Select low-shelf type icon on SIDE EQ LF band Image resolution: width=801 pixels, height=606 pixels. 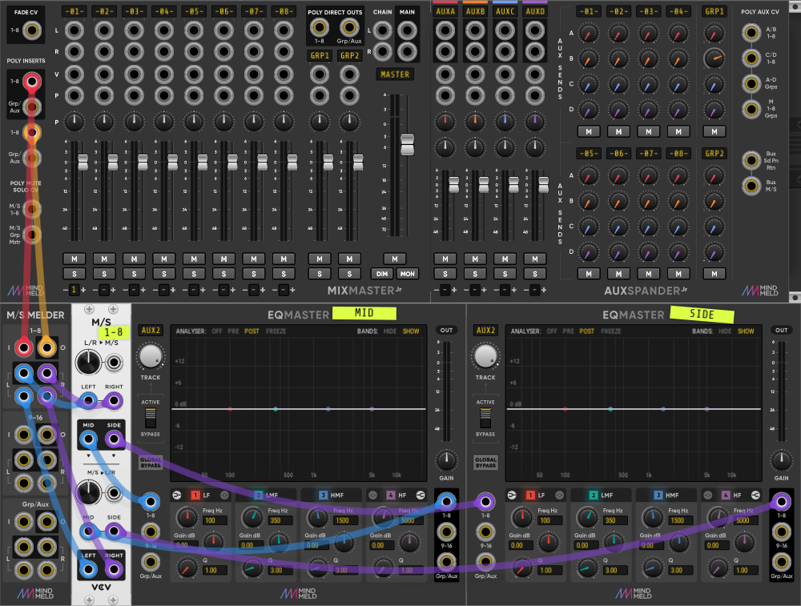[x=512, y=496]
